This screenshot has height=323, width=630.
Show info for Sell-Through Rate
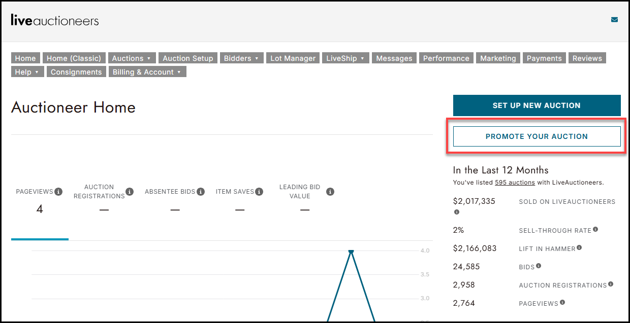click(x=595, y=229)
